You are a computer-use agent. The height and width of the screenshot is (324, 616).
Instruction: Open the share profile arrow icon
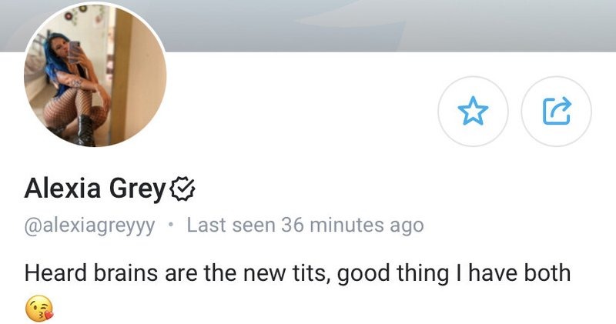(x=556, y=111)
